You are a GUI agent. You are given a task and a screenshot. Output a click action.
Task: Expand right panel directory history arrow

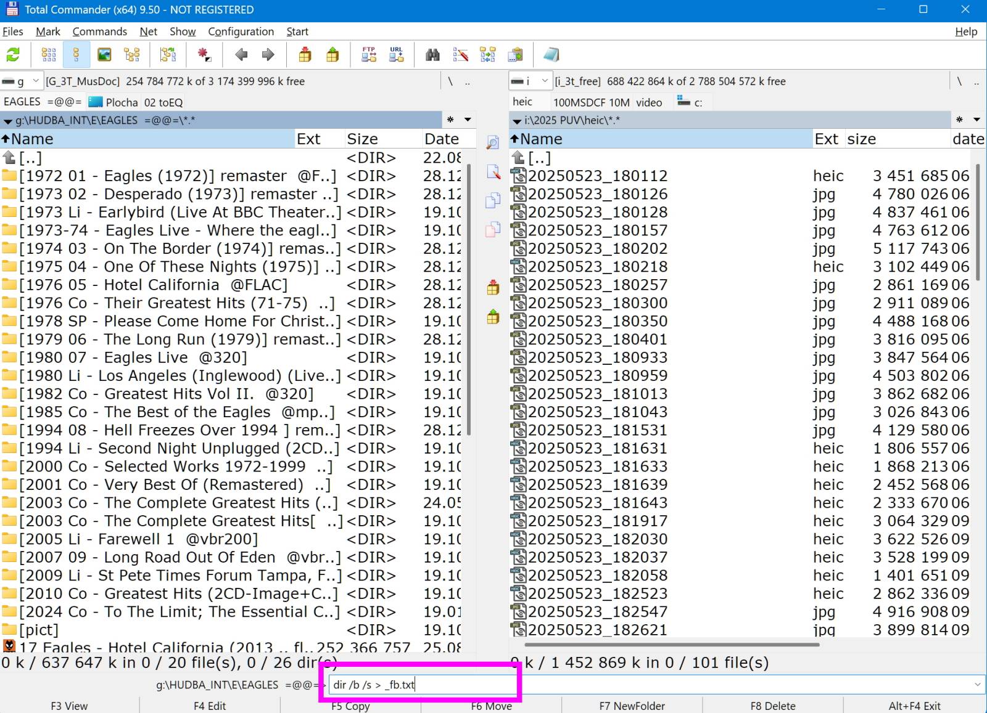tap(977, 120)
